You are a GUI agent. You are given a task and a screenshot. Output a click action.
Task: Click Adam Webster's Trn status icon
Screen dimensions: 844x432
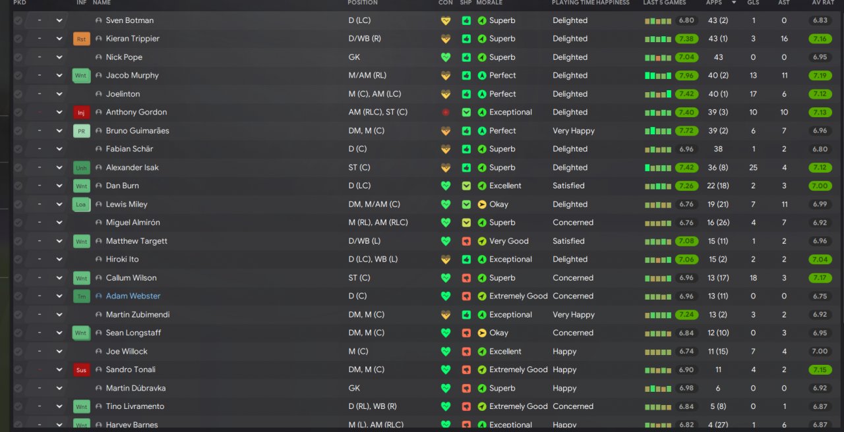[81, 296]
